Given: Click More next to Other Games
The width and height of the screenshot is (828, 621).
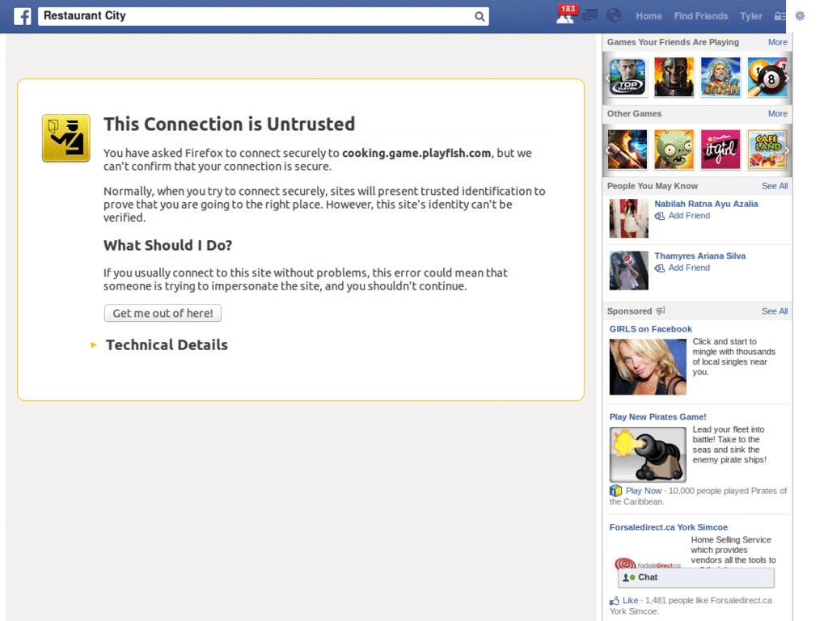Looking at the screenshot, I should click(777, 113).
